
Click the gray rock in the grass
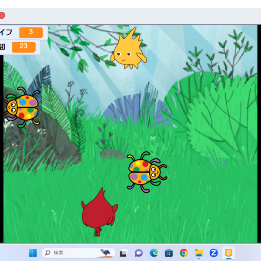pyautogui.click(x=112, y=154)
